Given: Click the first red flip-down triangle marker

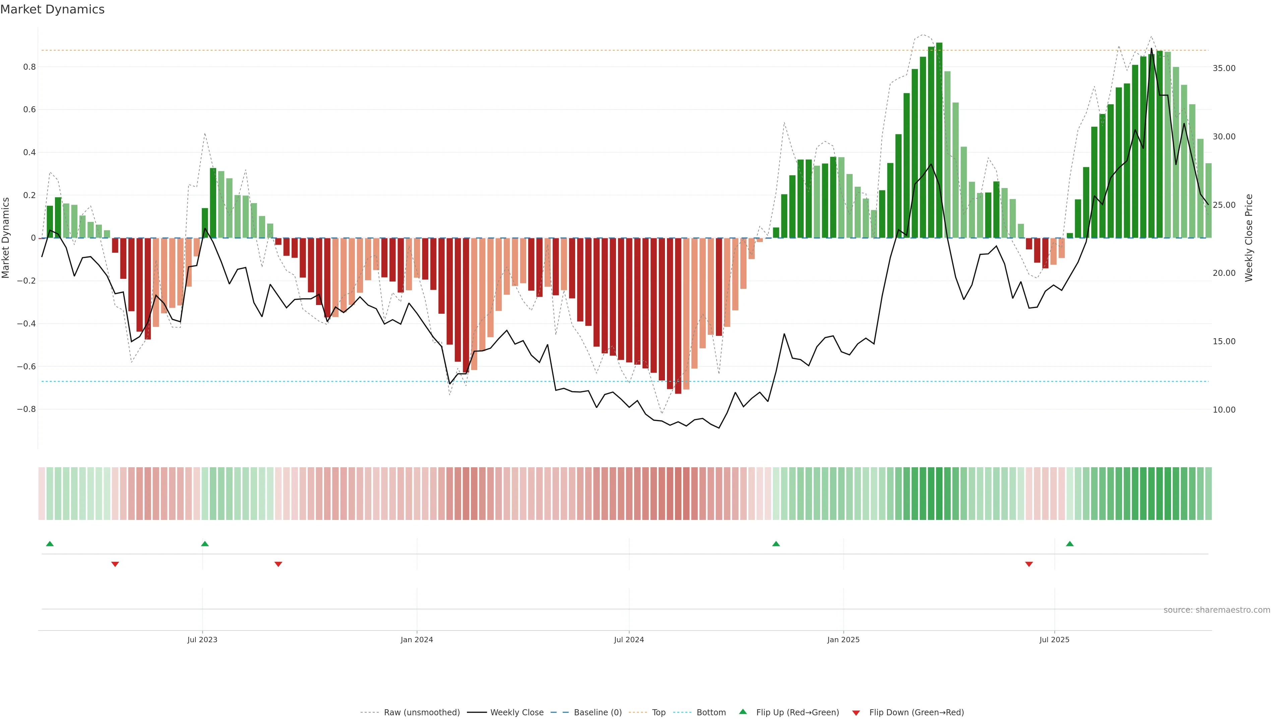Looking at the screenshot, I should click(x=115, y=564).
